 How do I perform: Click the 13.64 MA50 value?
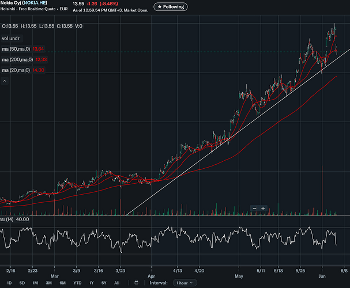38,49
